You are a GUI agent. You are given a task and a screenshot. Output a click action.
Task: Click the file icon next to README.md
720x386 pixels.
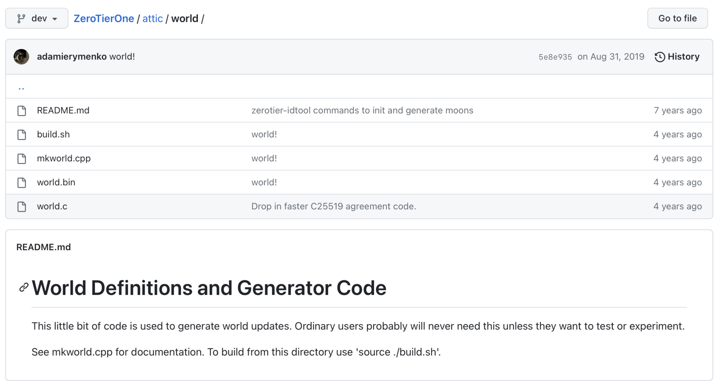pyautogui.click(x=22, y=110)
